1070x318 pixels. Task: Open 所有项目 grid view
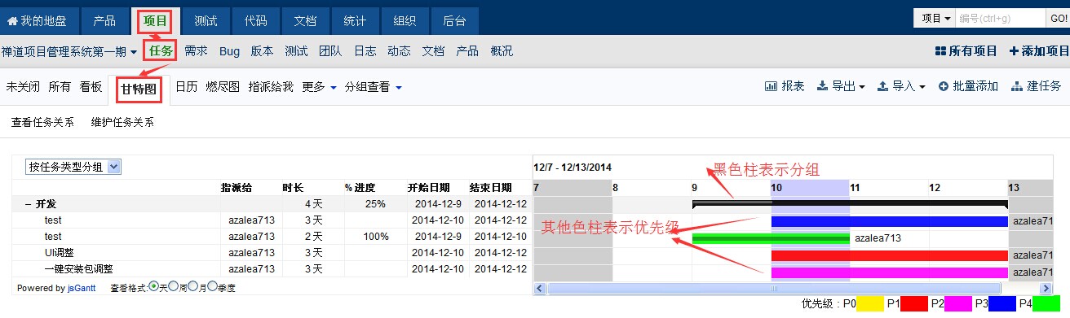(966, 51)
